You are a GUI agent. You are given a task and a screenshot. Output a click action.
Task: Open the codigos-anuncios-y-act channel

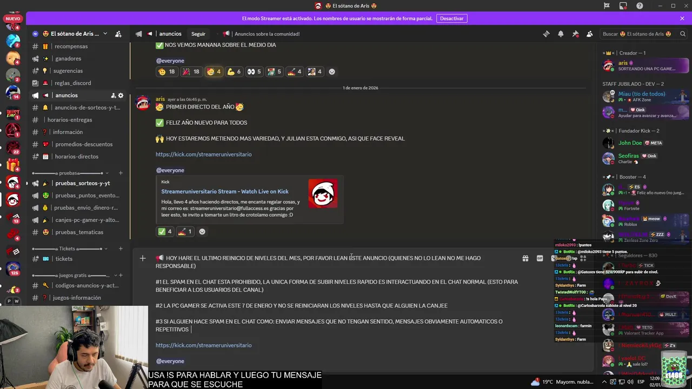click(x=77, y=285)
